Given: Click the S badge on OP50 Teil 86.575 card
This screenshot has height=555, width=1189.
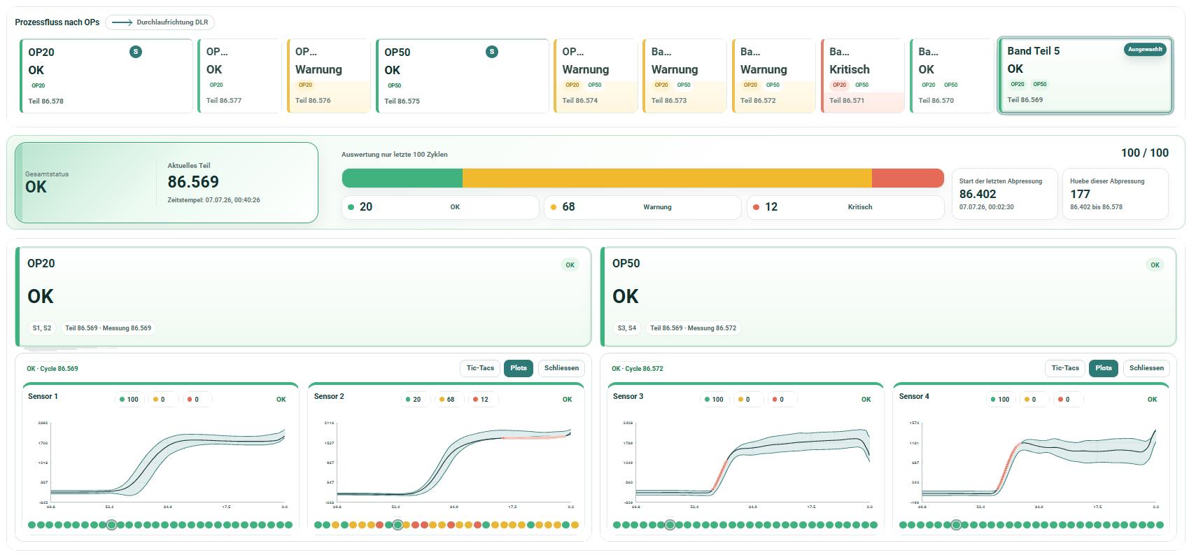Looking at the screenshot, I should (x=492, y=52).
